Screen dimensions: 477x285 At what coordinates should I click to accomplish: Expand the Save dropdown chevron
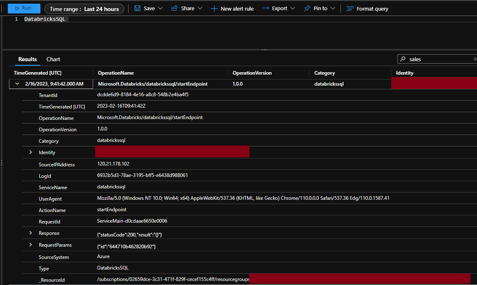160,8
